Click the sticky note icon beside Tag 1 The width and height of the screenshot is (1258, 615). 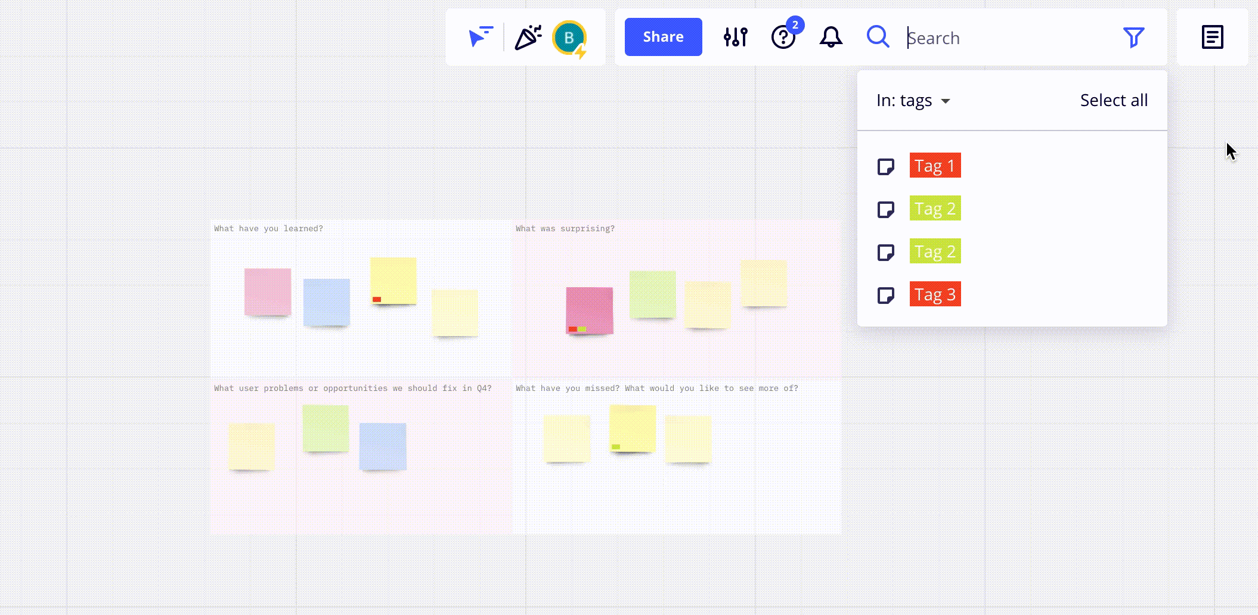click(x=885, y=166)
